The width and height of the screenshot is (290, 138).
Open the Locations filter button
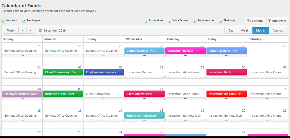[255, 21]
